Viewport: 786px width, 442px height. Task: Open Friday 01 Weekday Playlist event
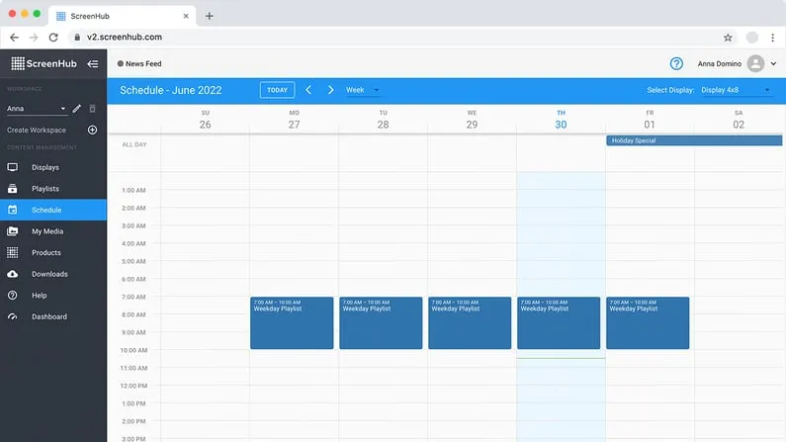[648, 322]
